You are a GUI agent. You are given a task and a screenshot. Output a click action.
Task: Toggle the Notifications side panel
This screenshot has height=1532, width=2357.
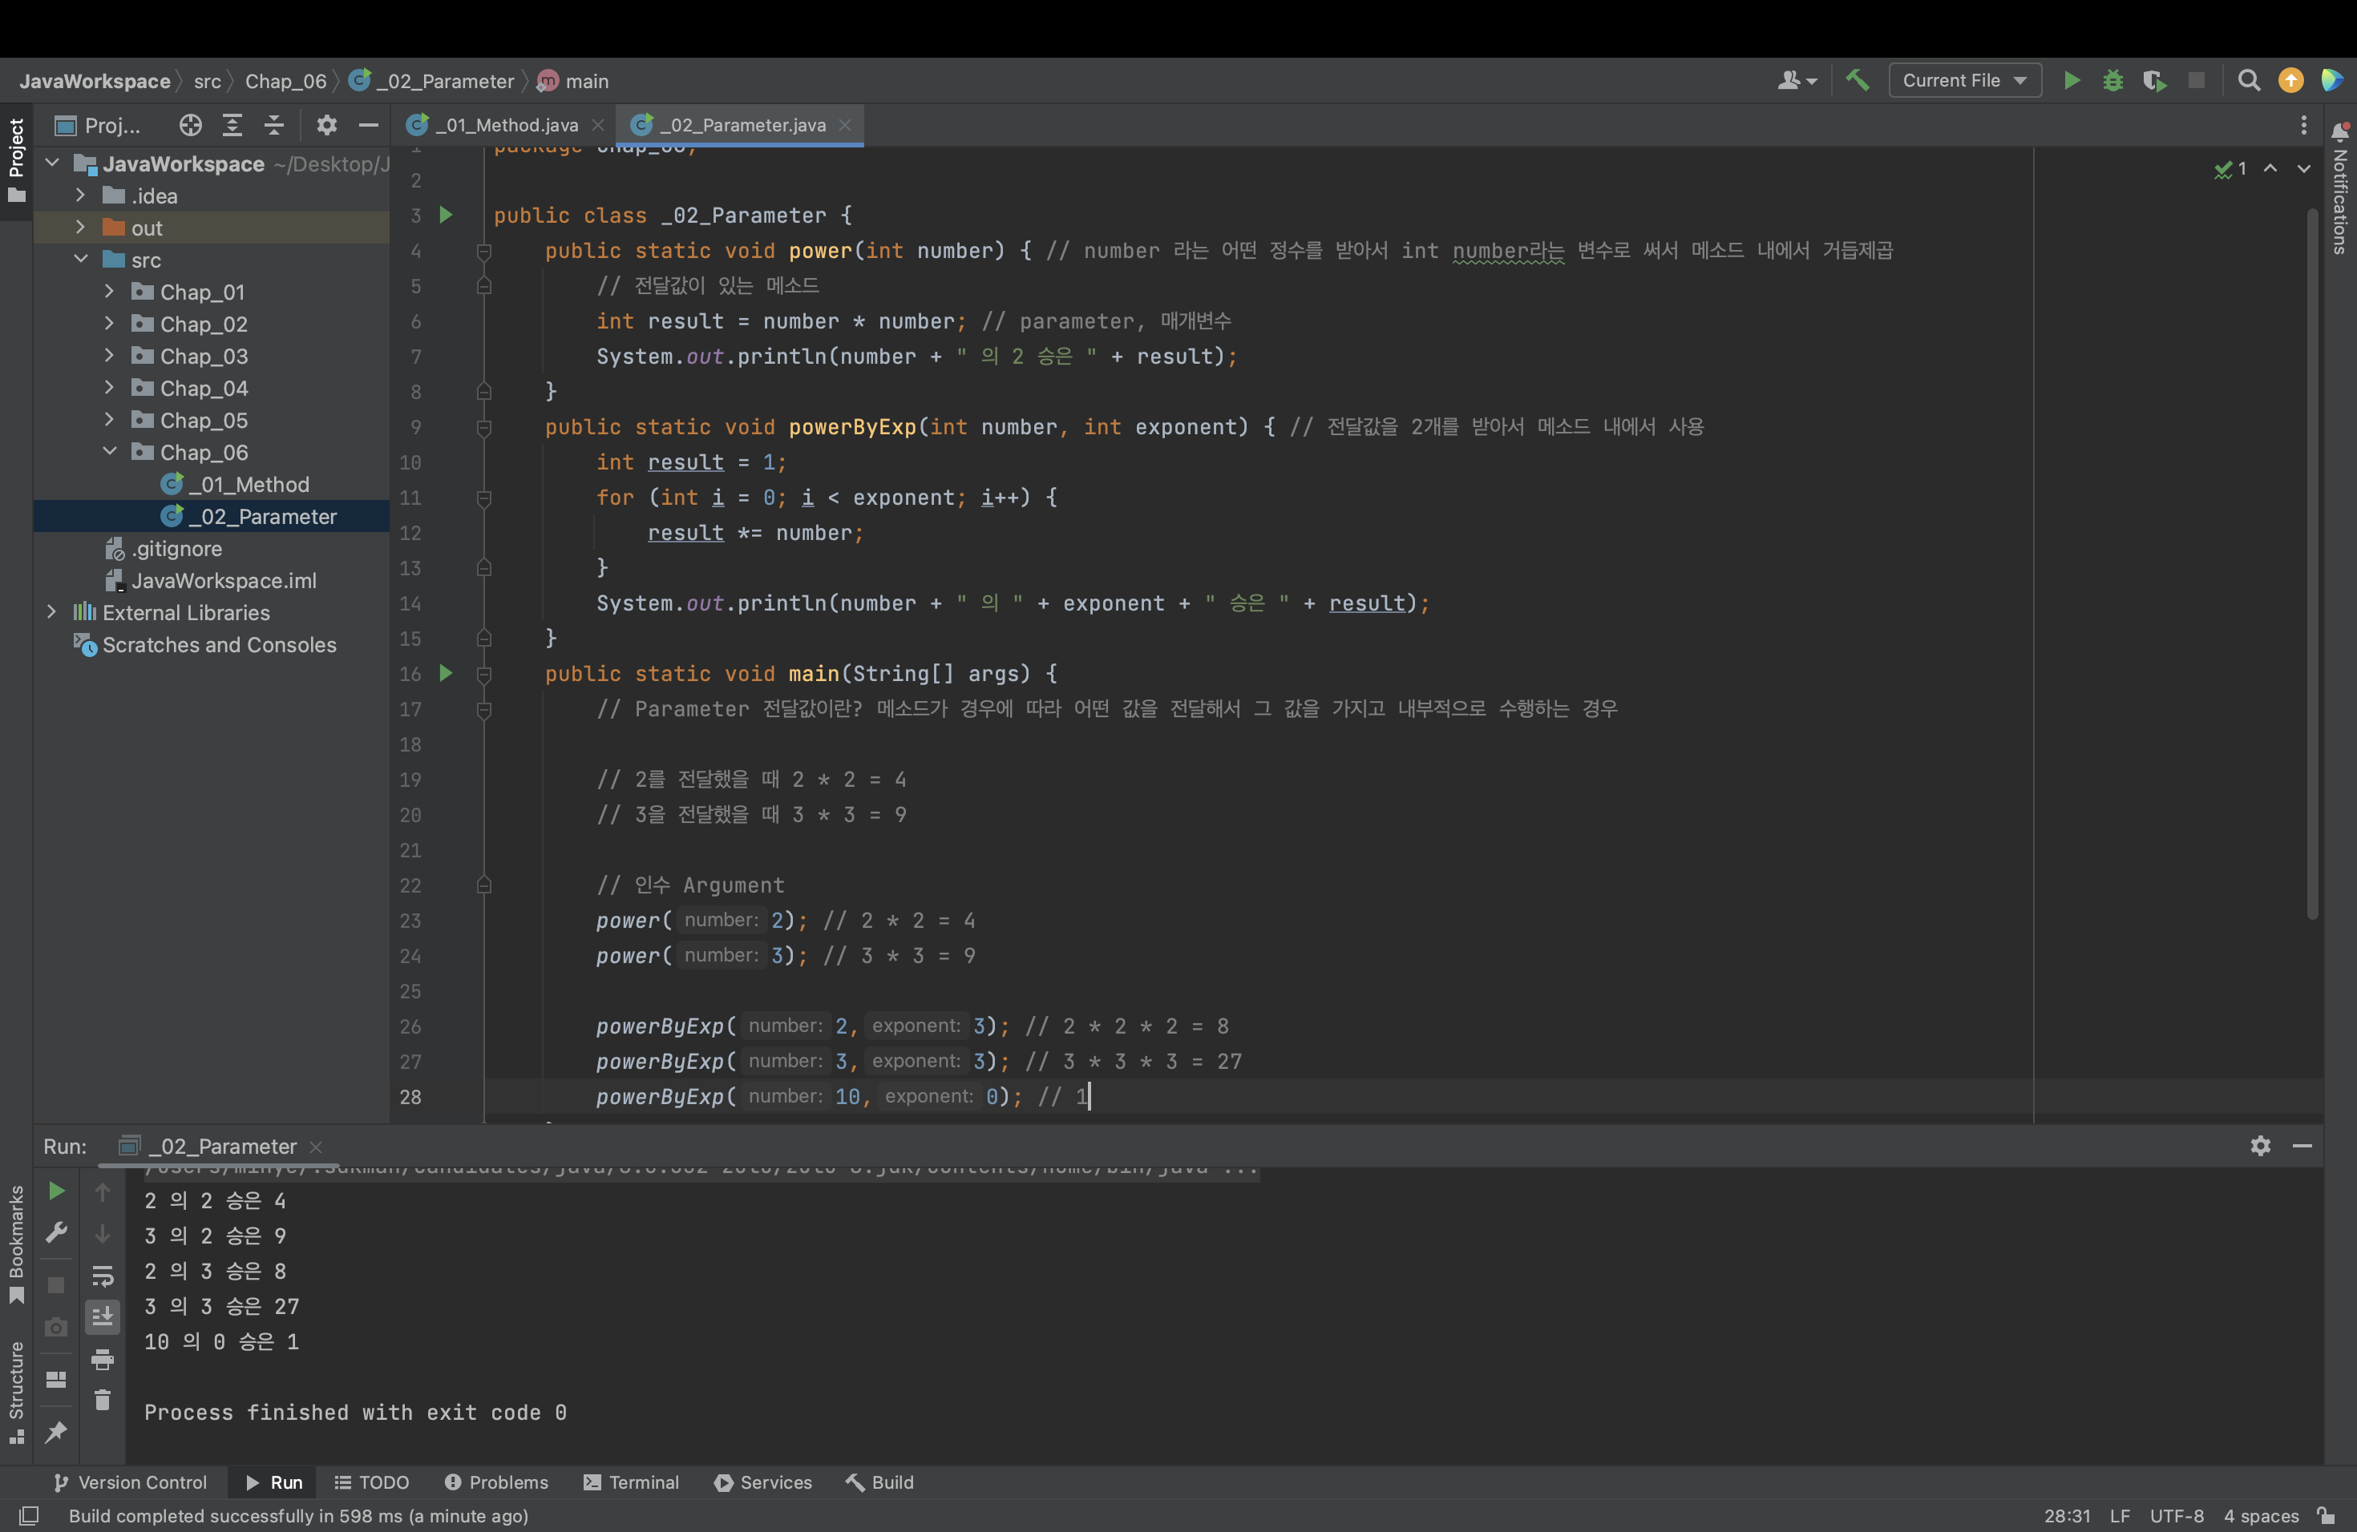point(2340,188)
